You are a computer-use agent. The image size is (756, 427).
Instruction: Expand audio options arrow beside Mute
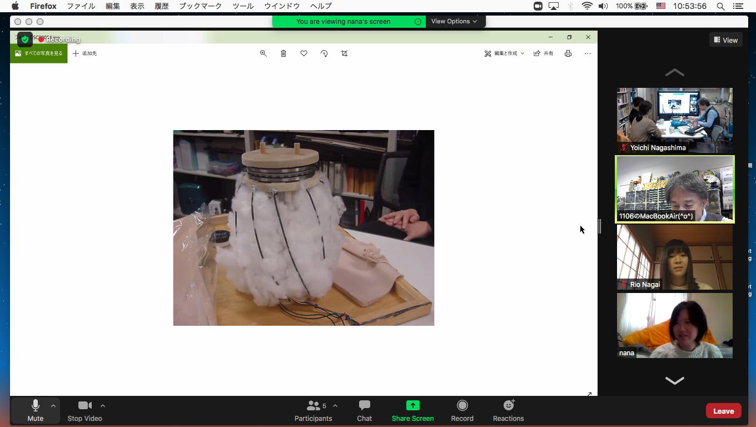tap(53, 406)
